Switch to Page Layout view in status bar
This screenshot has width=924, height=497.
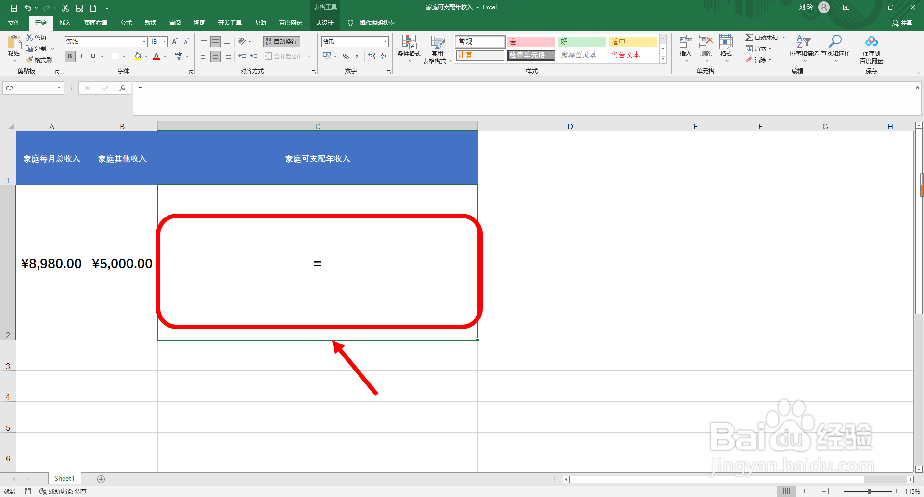point(806,491)
